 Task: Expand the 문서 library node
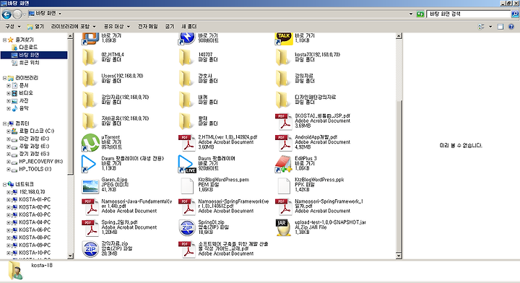click(9, 85)
